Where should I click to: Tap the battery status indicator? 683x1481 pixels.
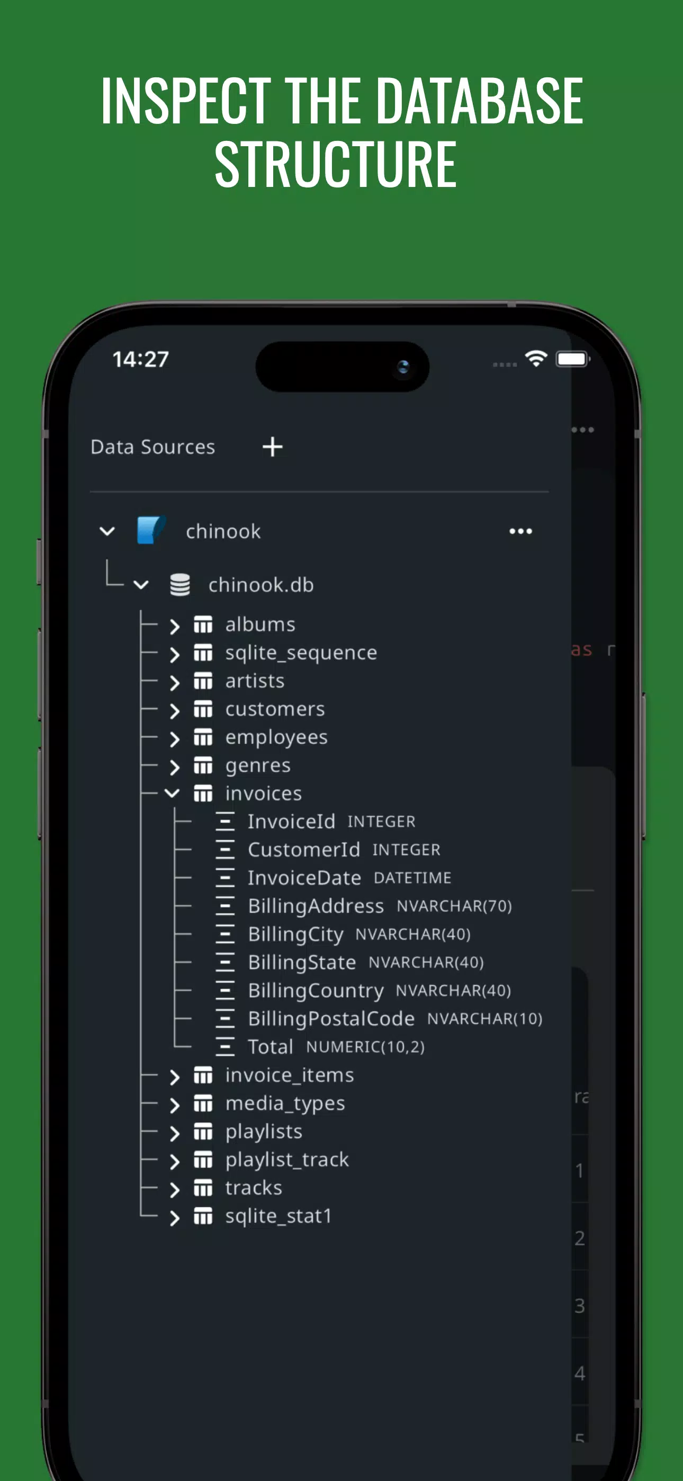point(573,359)
